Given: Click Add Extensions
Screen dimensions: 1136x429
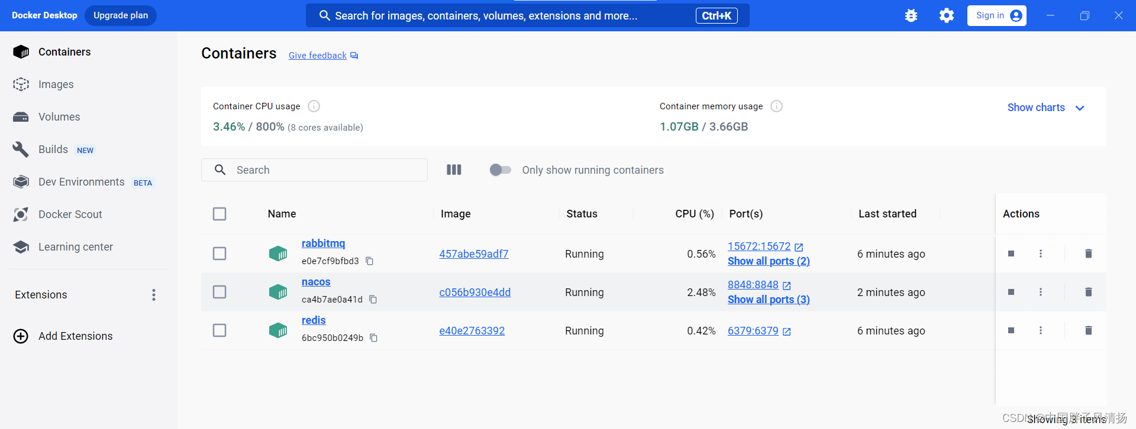Looking at the screenshot, I should 63,336.
